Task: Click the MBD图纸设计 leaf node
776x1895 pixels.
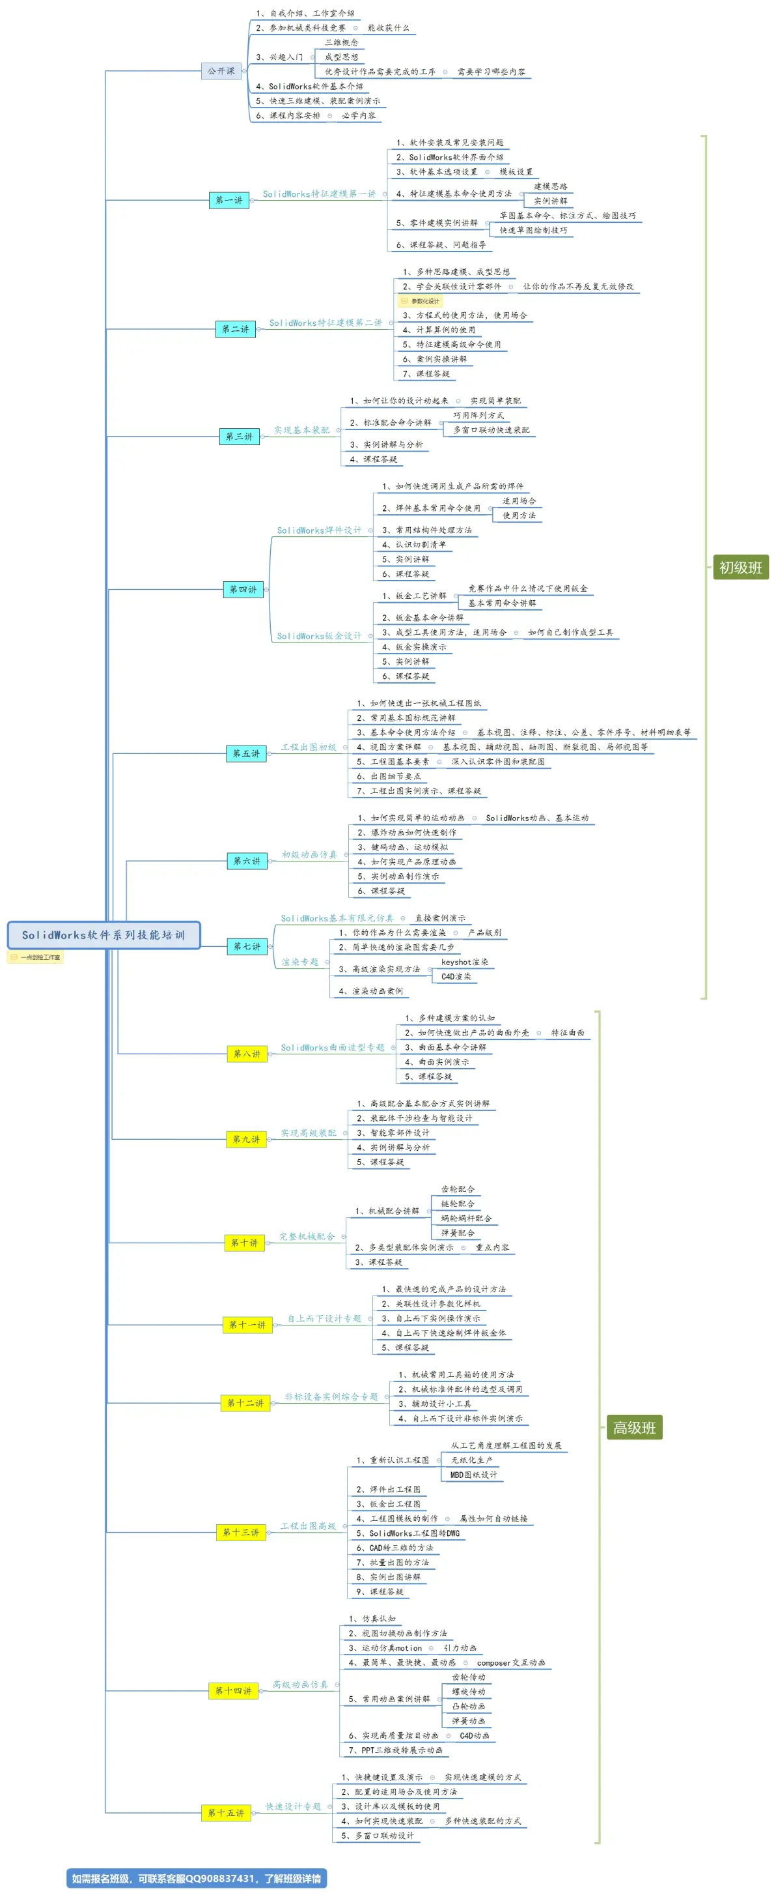Action: [474, 1475]
